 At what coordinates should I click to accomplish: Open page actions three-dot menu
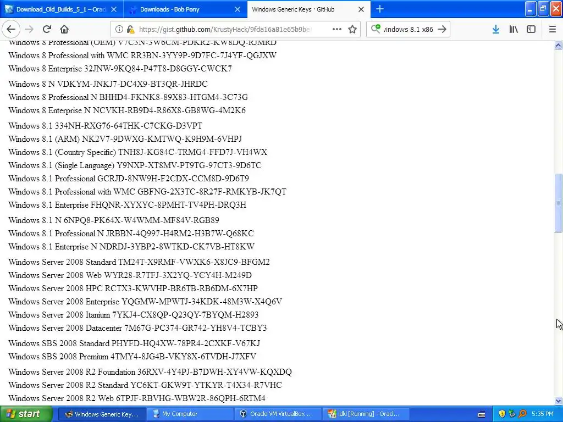point(337,30)
